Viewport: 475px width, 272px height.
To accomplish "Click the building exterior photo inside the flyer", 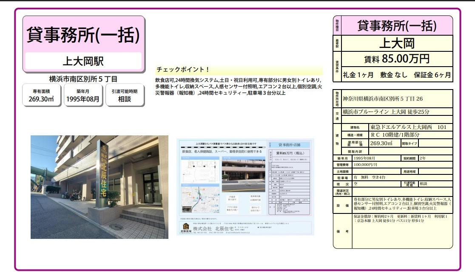I will coord(244,176).
